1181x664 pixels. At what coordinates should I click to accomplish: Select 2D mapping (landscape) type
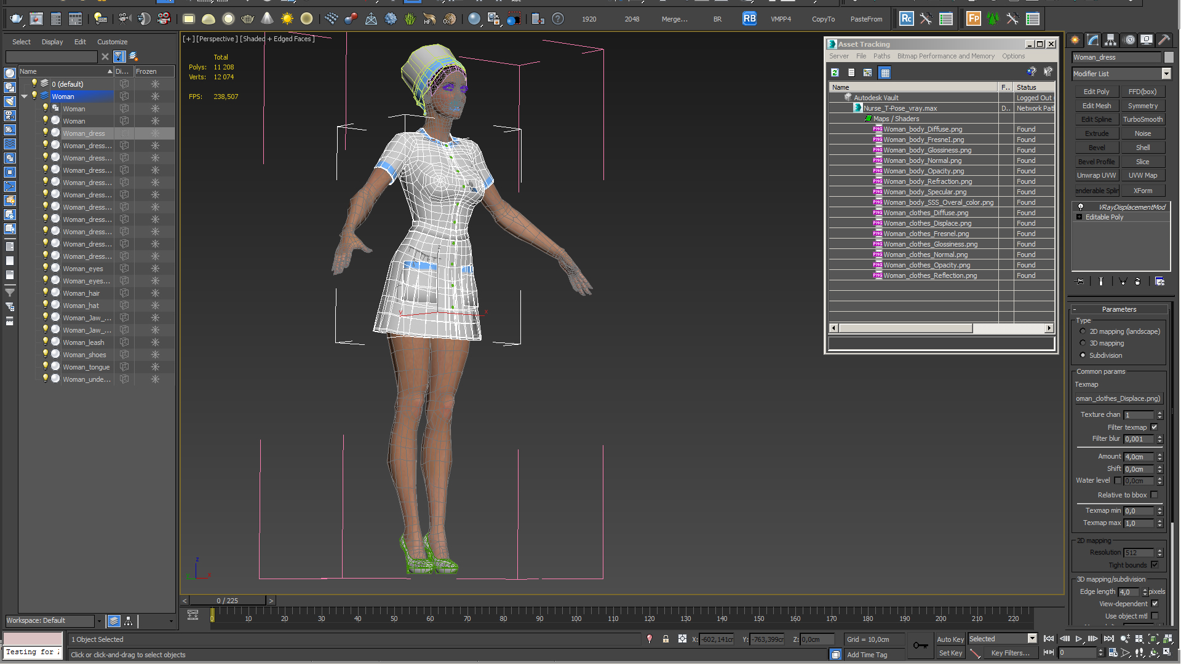pos(1083,331)
